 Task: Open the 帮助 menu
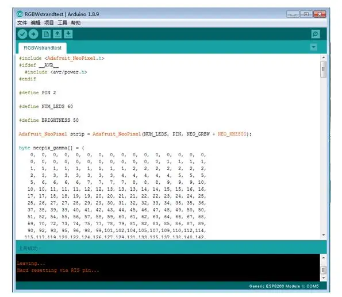pyautogui.click(x=76, y=22)
